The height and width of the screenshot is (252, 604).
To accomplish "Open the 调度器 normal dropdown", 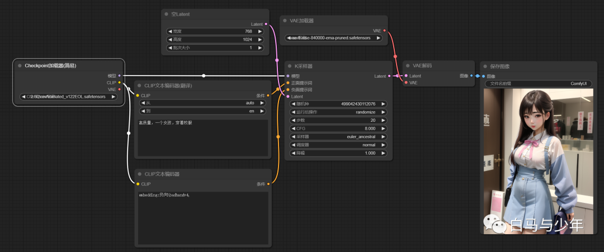I will pyautogui.click(x=338, y=145).
